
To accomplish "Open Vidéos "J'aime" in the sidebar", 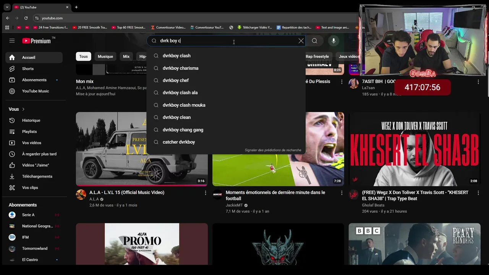I will pos(34,165).
